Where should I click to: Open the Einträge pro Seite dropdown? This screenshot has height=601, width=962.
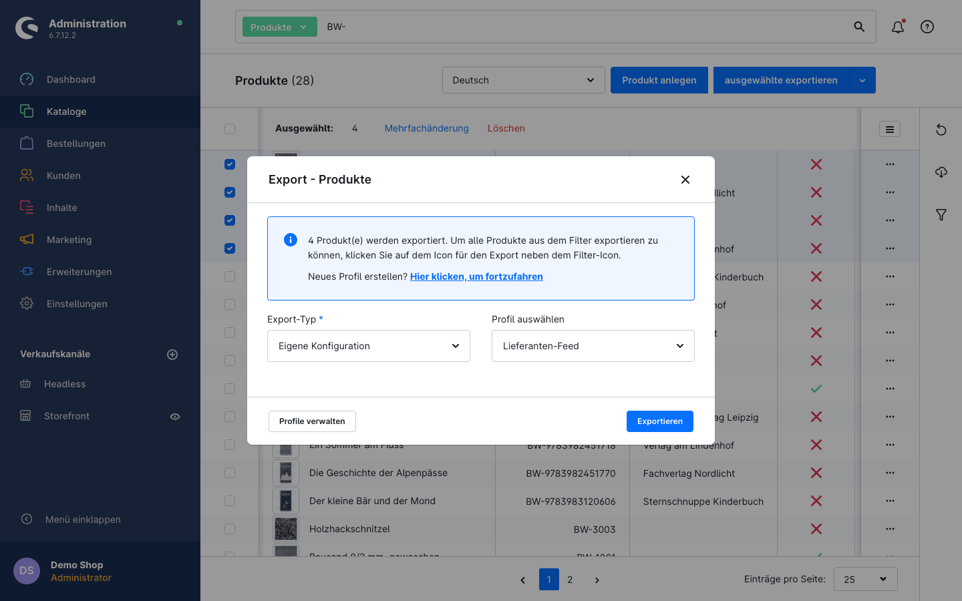866,579
